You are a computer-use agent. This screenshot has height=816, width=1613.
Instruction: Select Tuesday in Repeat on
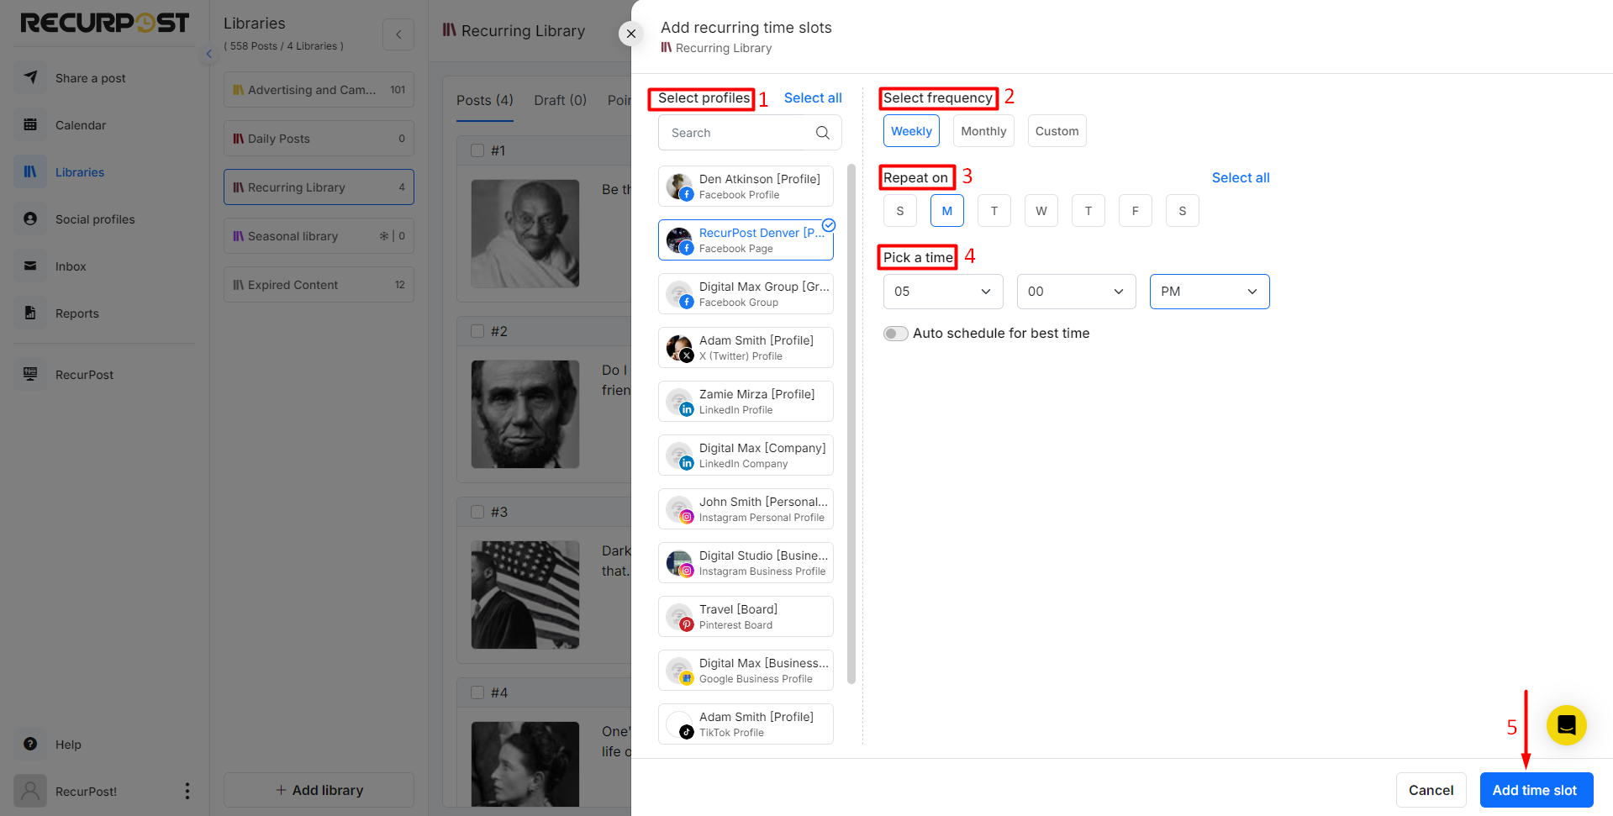click(x=994, y=211)
